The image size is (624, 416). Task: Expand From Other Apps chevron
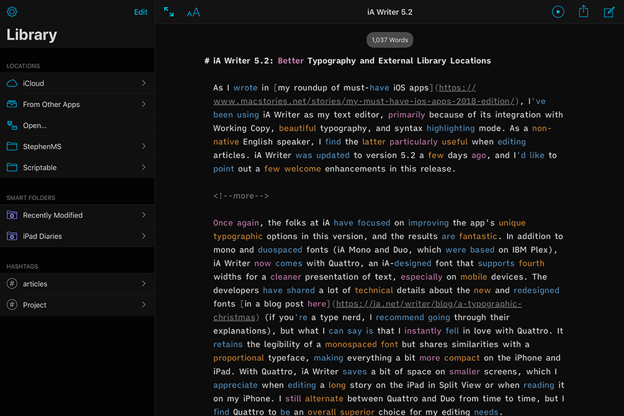[x=144, y=104]
